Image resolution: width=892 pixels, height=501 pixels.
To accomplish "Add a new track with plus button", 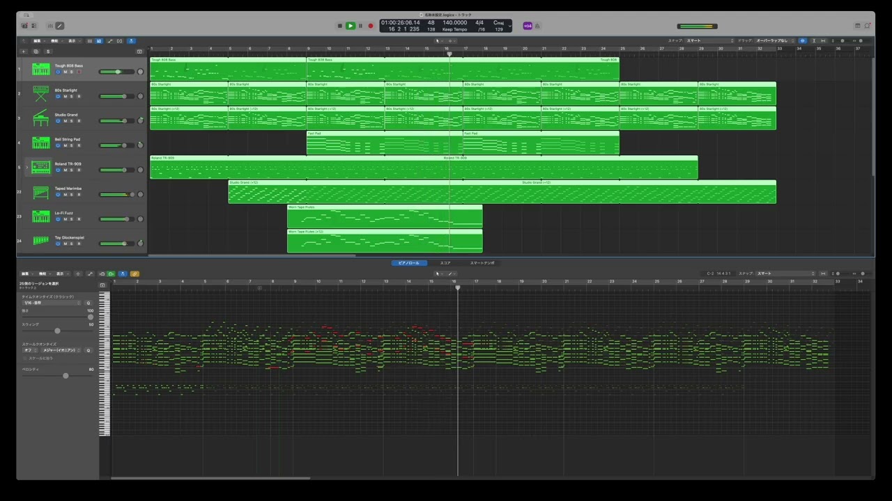I will (x=24, y=51).
